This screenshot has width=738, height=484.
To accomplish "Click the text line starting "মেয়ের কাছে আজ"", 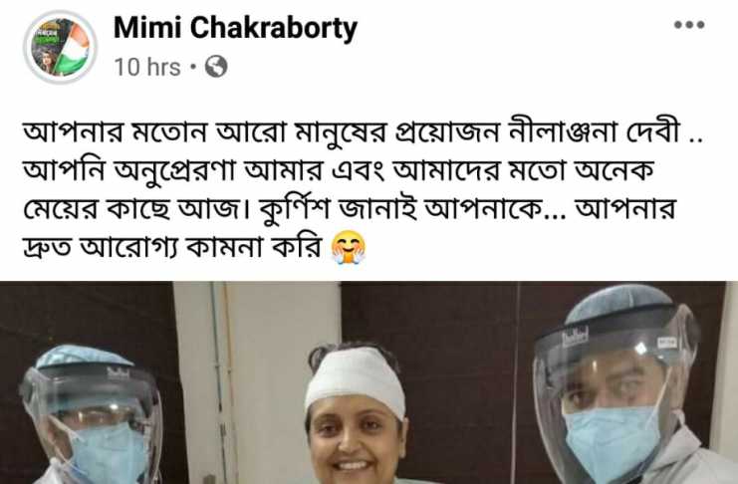I will coord(350,209).
